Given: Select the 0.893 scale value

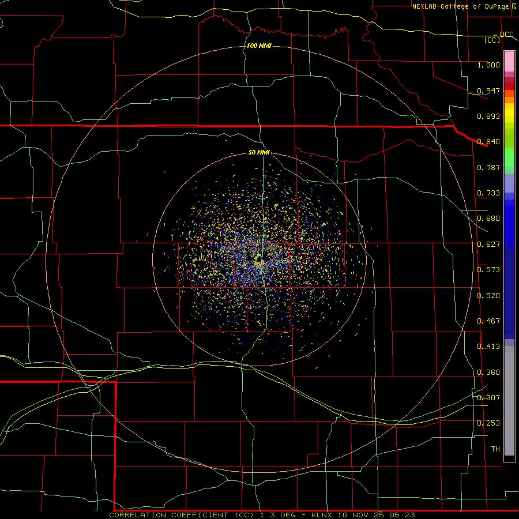Looking at the screenshot, I should (x=488, y=116).
